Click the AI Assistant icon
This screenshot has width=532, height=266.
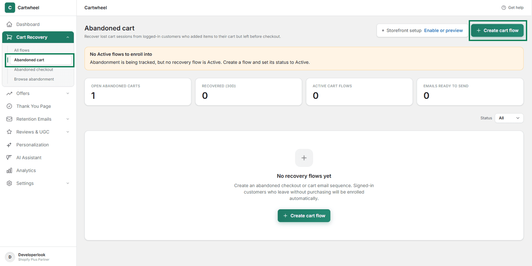point(9,158)
